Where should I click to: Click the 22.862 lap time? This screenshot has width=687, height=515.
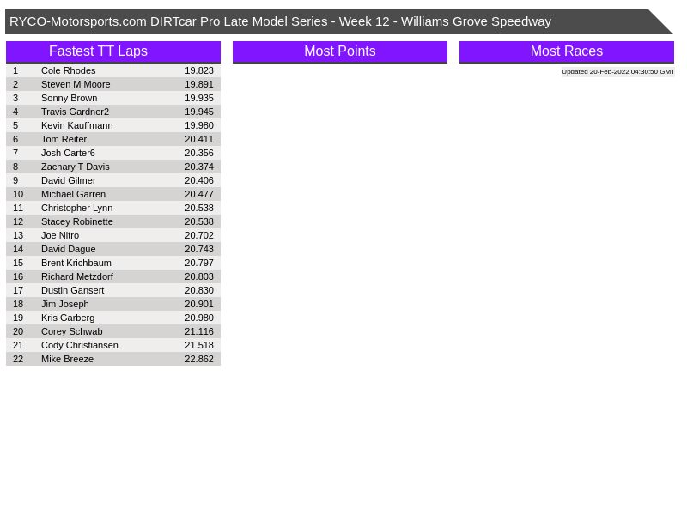pyautogui.click(x=198, y=359)
